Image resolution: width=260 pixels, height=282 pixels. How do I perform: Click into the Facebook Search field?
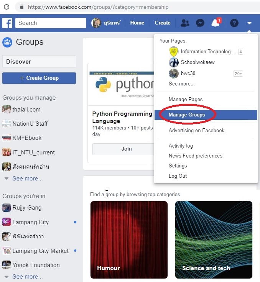click(51, 23)
